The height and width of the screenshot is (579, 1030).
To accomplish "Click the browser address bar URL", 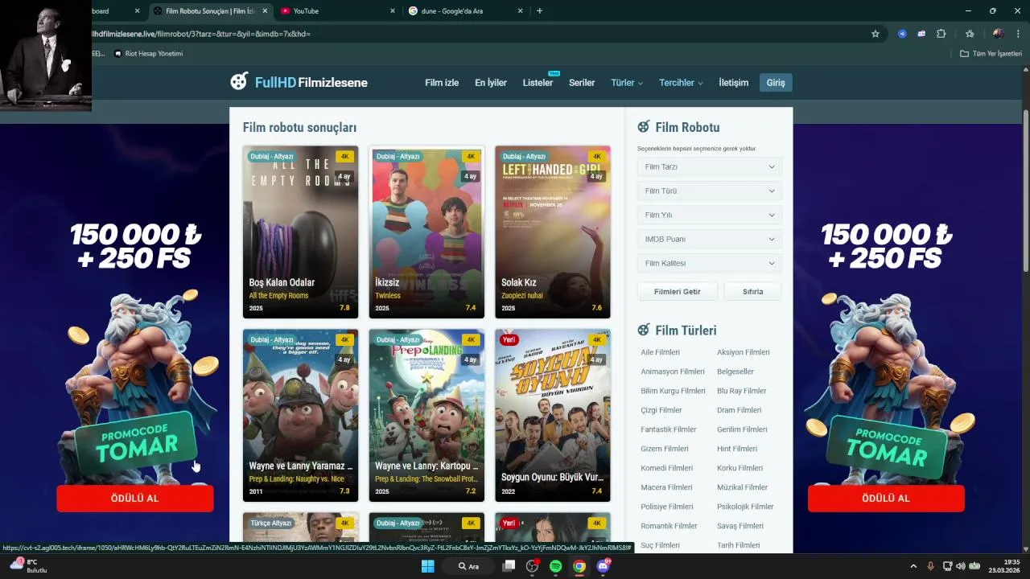I will coord(201,34).
